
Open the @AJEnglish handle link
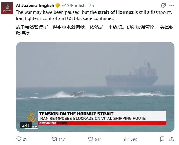74,6
